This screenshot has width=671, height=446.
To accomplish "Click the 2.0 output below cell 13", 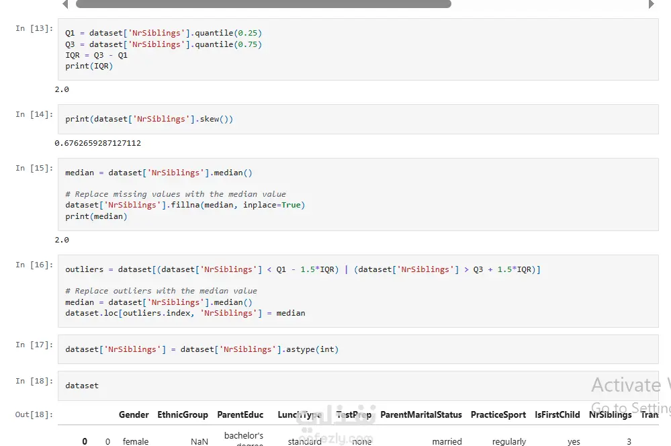I will pos(62,89).
